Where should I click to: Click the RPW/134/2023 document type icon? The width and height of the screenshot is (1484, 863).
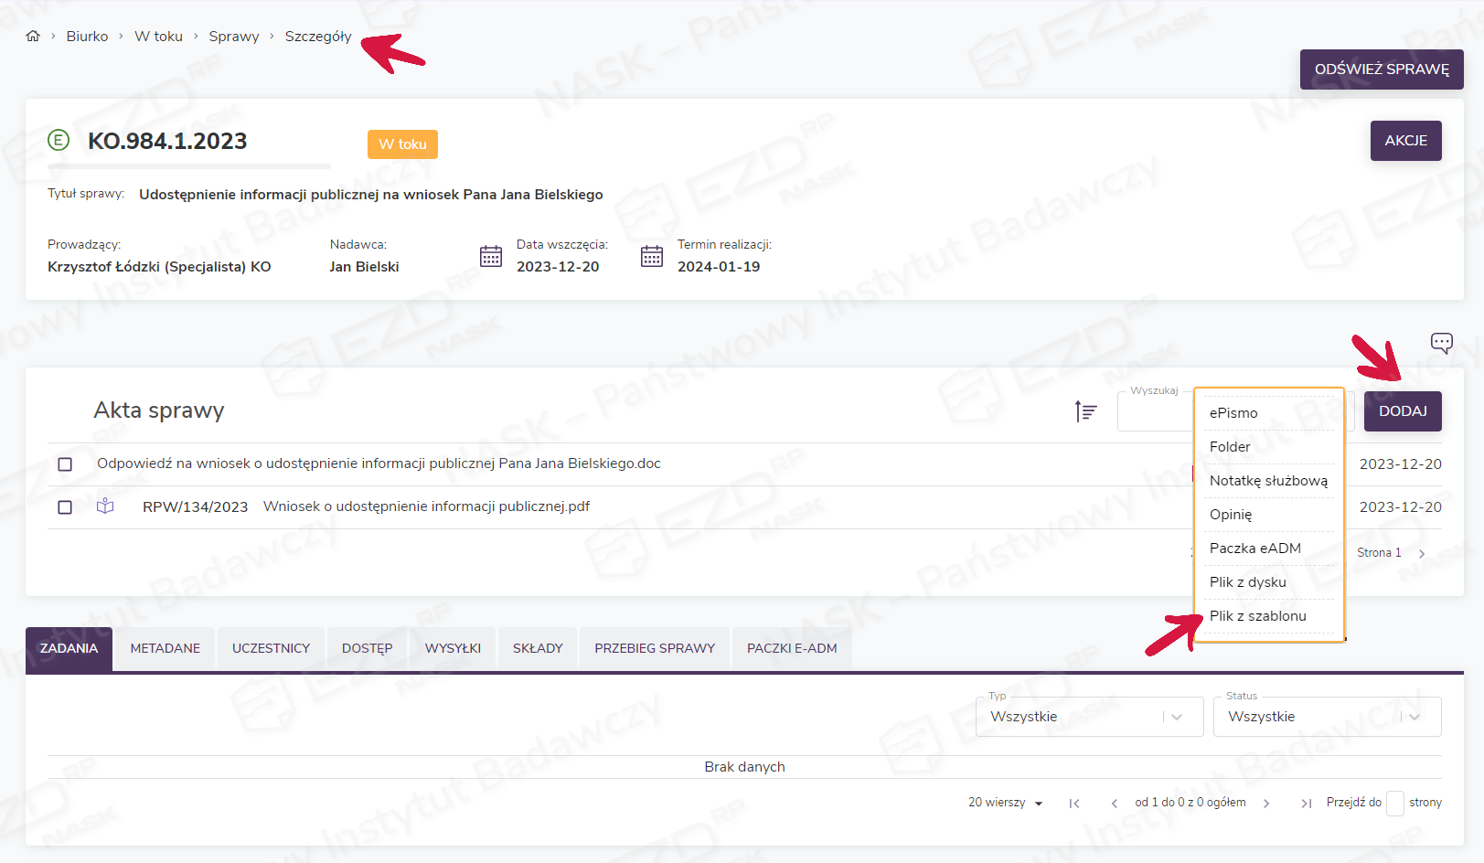(105, 506)
